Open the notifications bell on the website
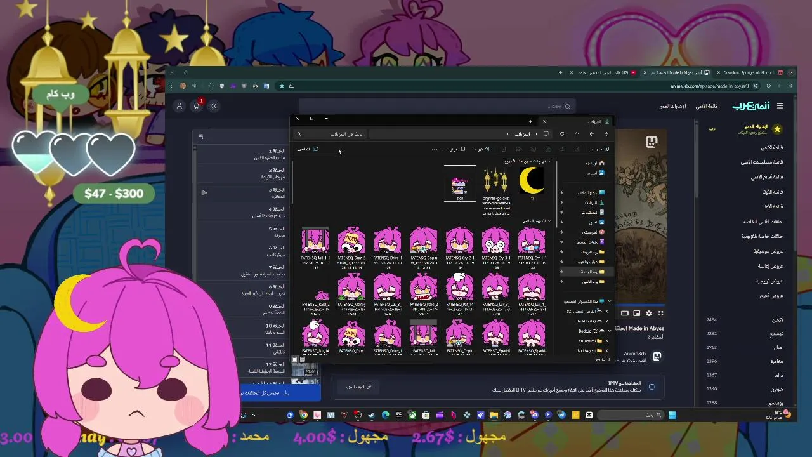This screenshot has height=457, width=812. [x=197, y=106]
